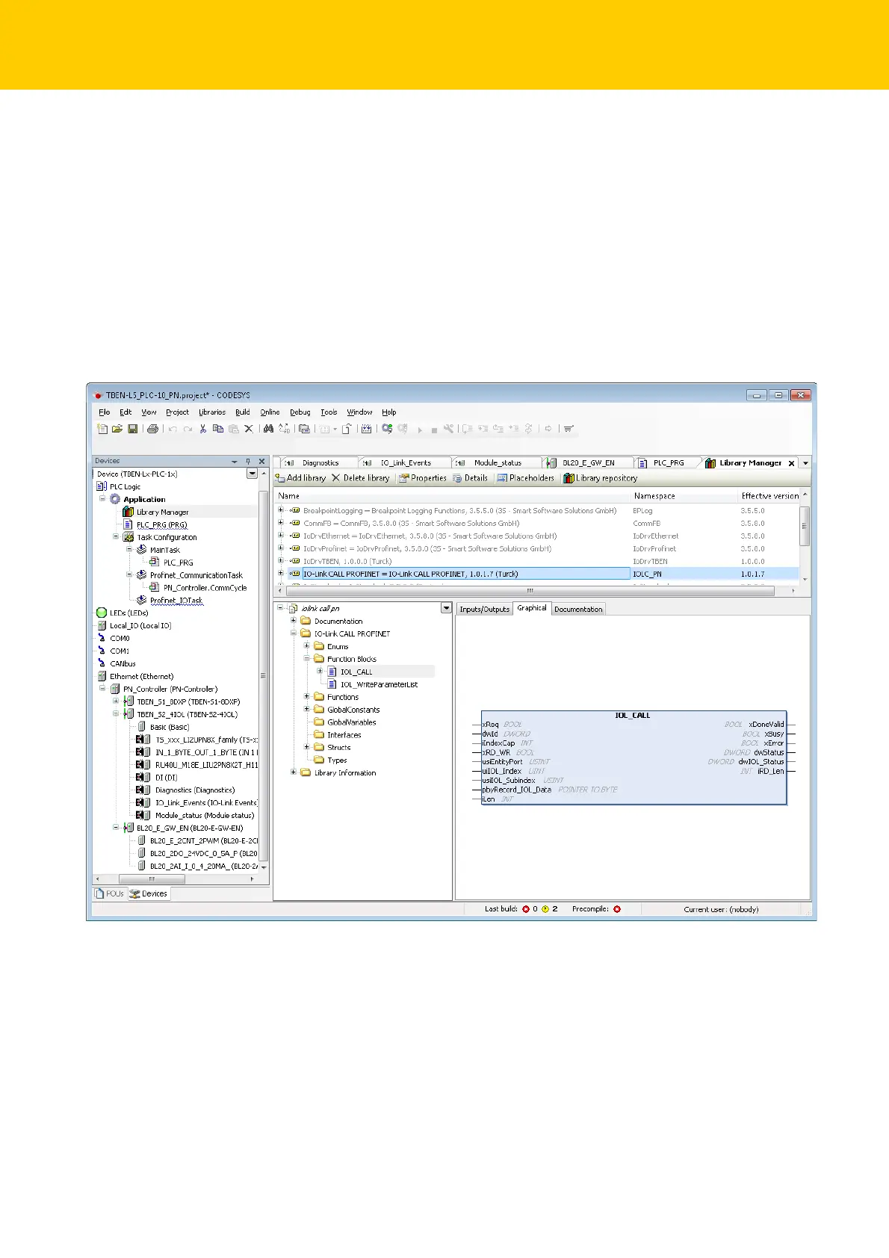
Task: Click the Task Configuration icon
Action: tap(128, 537)
